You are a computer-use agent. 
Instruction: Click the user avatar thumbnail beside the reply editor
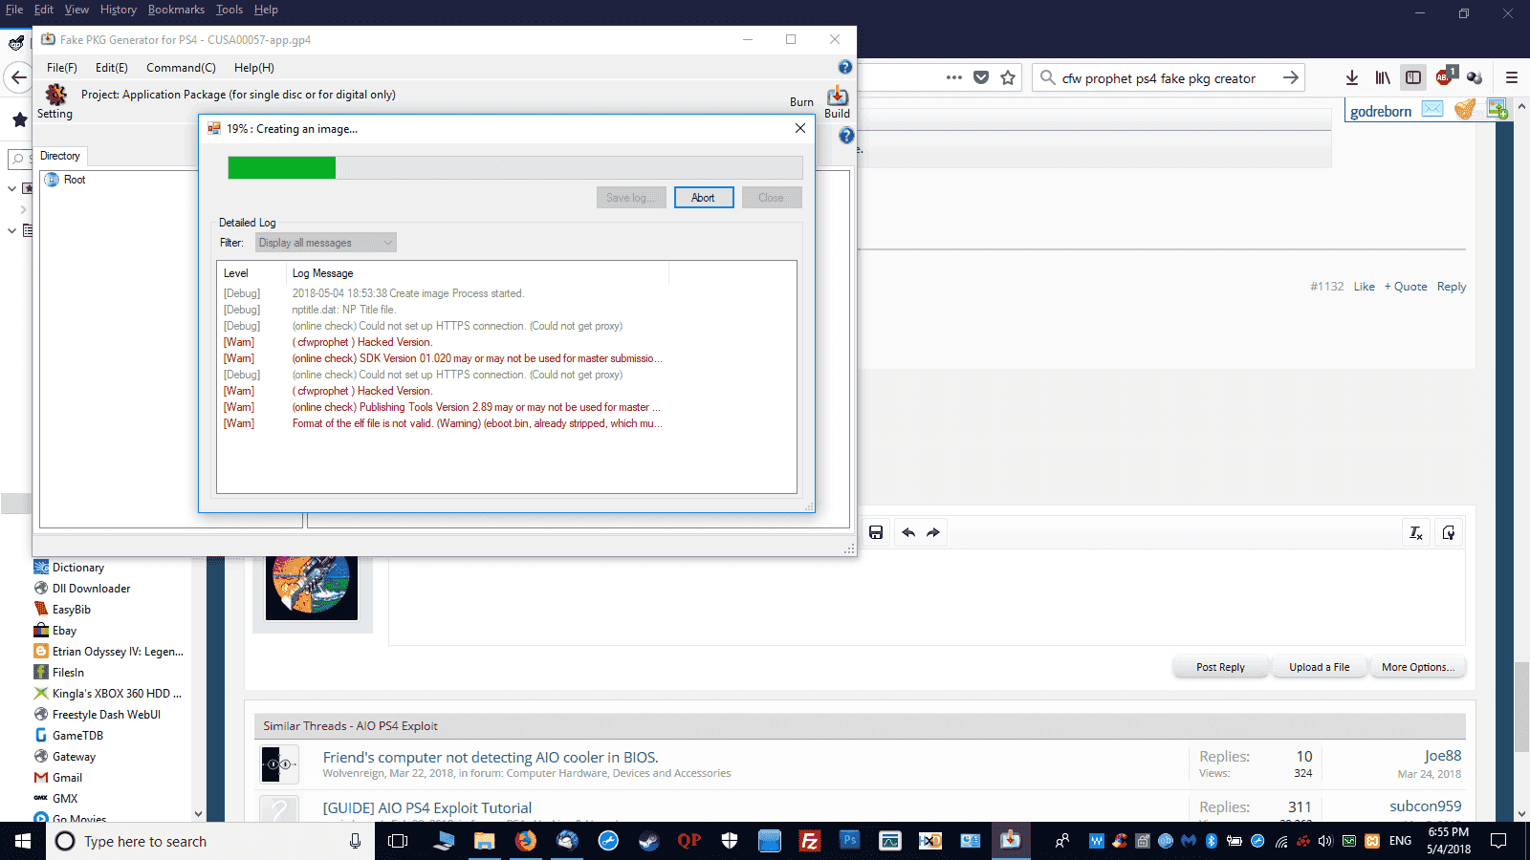click(x=312, y=588)
